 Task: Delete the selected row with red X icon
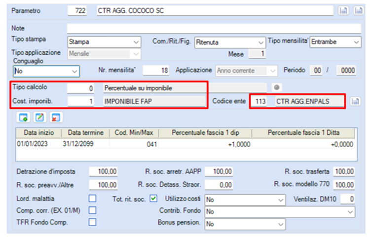click(x=56, y=117)
